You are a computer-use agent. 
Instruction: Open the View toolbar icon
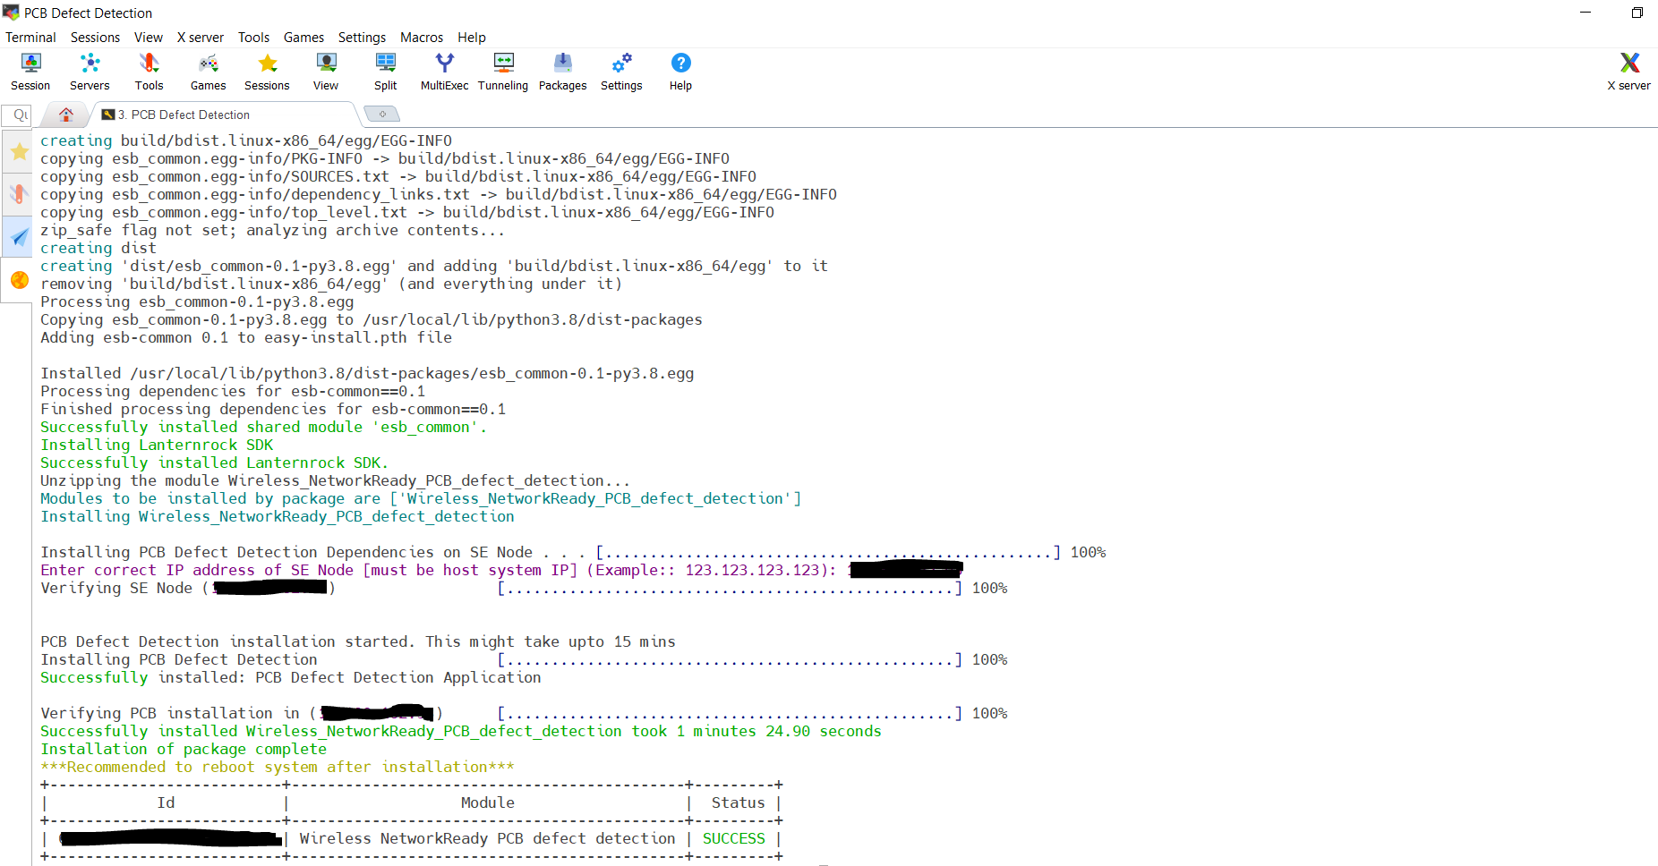click(x=326, y=72)
